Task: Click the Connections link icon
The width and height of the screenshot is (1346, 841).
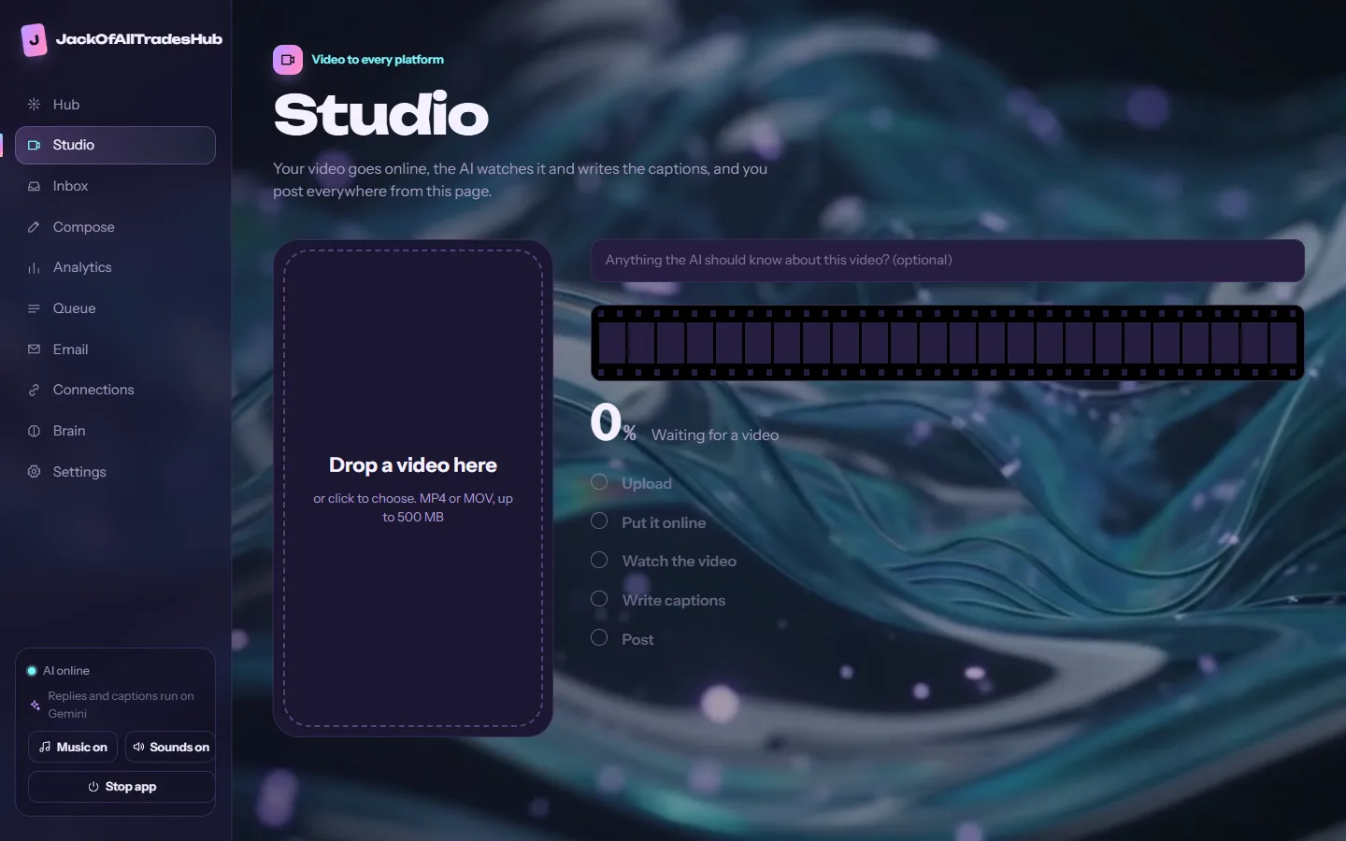Action: (x=34, y=390)
